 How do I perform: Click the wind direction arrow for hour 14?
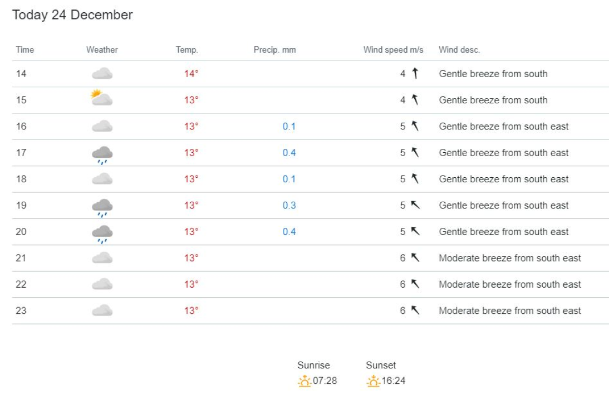pos(415,73)
